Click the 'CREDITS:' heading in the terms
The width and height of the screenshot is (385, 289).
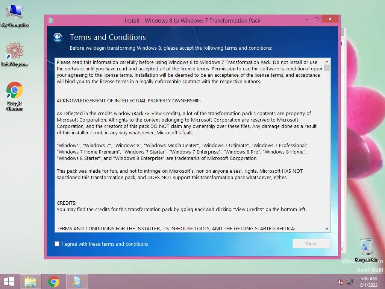(x=67, y=203)
